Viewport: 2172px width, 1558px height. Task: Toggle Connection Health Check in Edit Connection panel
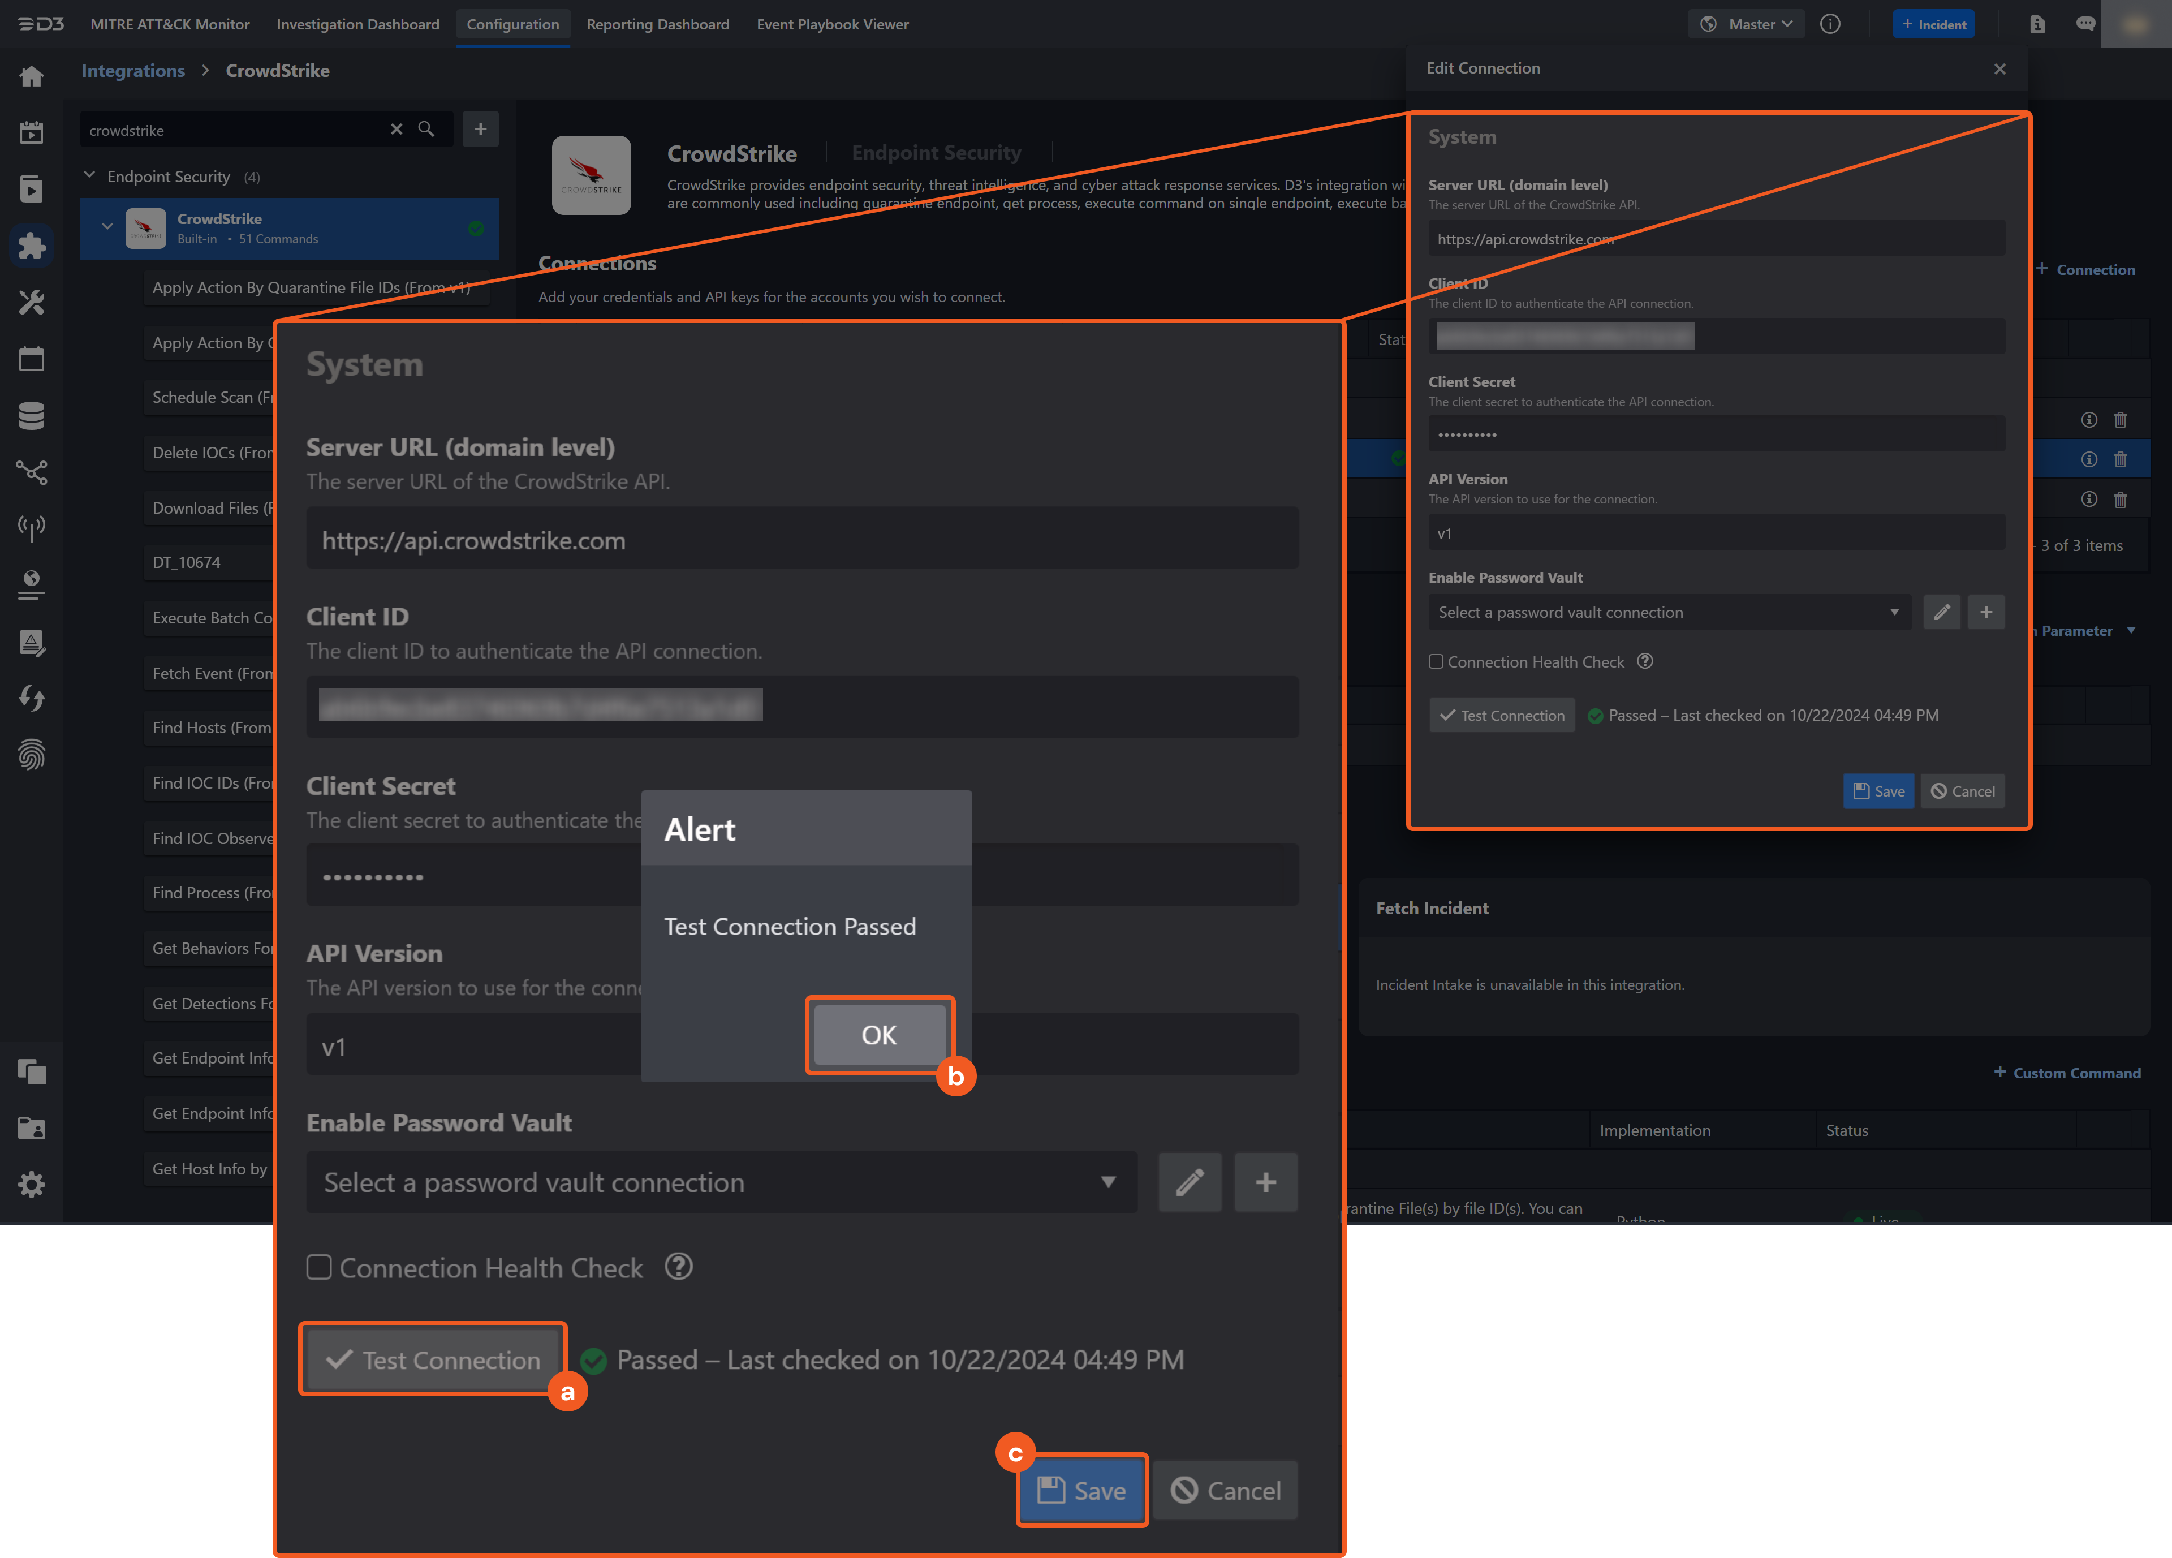pyautogui.click(x=1436, y=662)
